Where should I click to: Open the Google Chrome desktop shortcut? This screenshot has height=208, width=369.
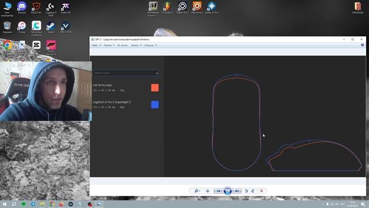(x=7, y=45)
